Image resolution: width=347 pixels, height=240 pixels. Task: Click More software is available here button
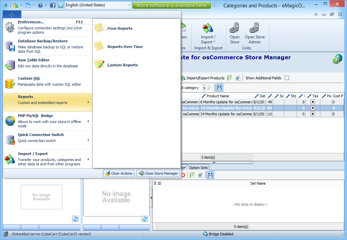[x=171, y=5]
